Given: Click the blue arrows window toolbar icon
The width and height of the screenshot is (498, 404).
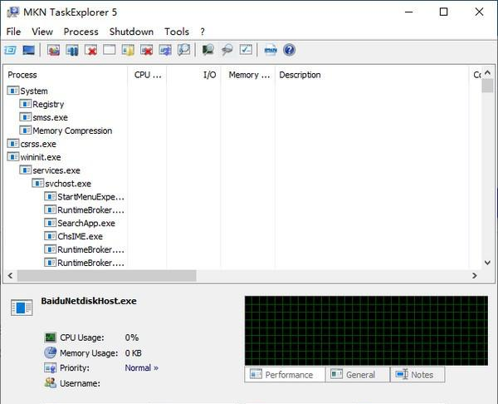Looking at the screenshot, I should pyautogui.click(x=165, y=50).
